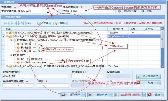
Task: Click the table scrollbar up arrow
Action: click(x=162, y=28)
